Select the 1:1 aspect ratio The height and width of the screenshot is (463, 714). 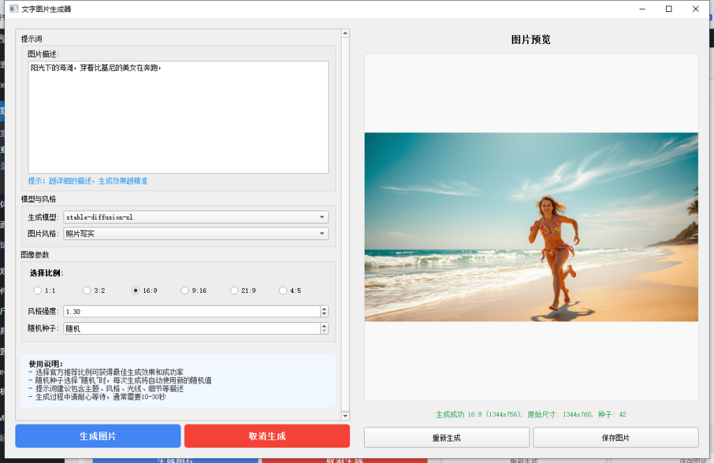coord(38,291)
